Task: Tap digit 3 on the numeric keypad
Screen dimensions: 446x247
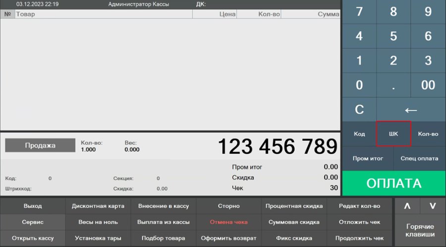Action: click(x=428, y=60)
